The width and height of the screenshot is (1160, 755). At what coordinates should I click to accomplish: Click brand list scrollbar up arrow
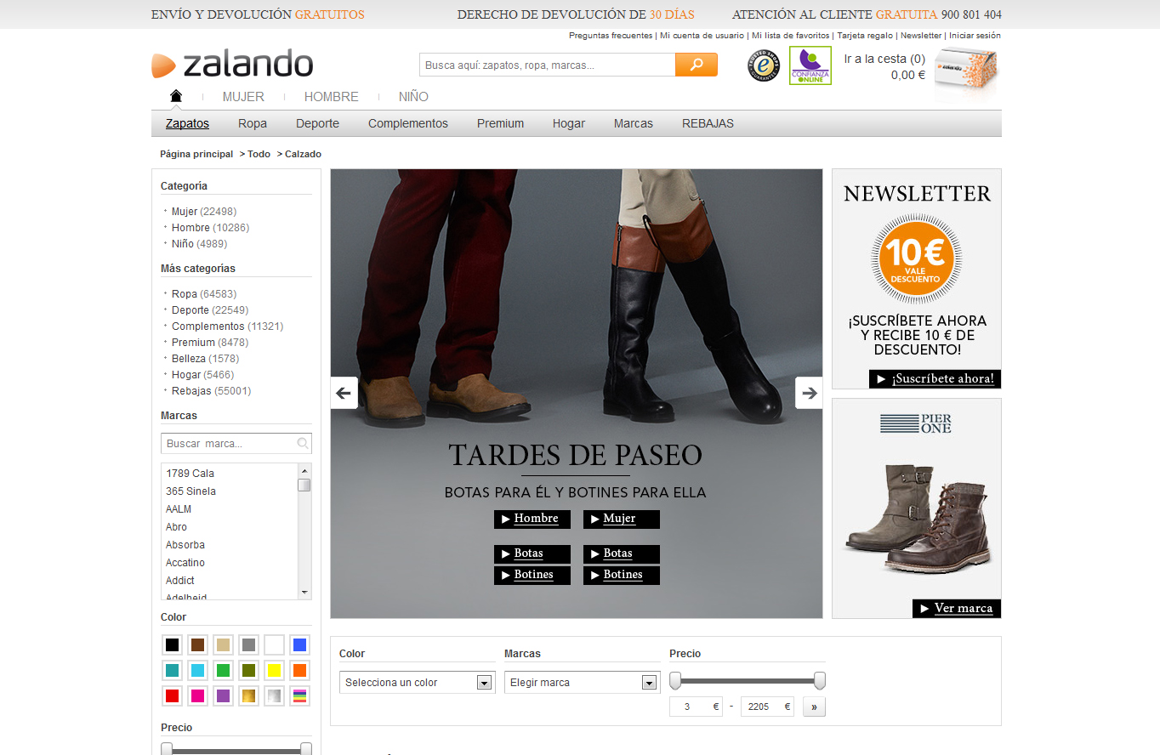[x=304, y=470]
